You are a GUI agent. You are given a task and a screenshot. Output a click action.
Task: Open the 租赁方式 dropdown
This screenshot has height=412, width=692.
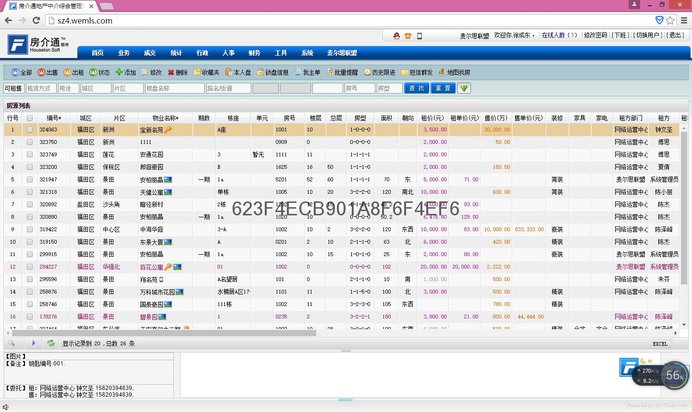[41, 88]
